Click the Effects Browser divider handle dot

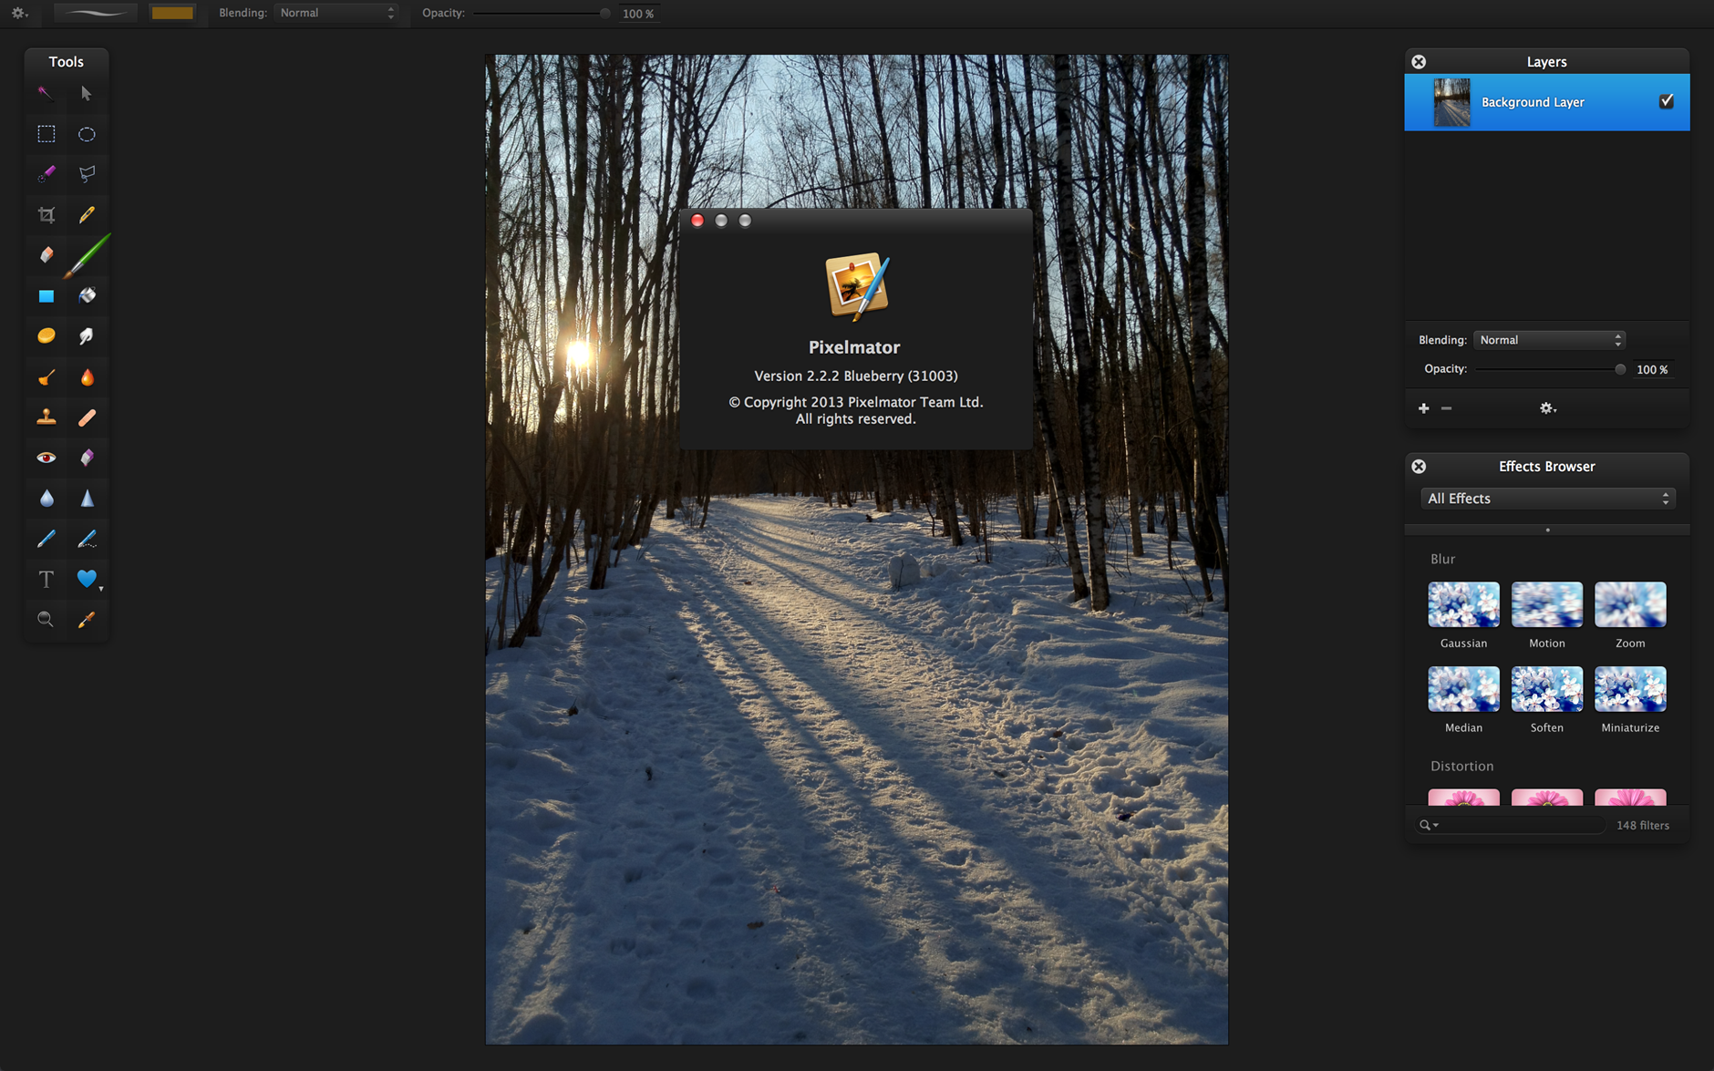1547,530
